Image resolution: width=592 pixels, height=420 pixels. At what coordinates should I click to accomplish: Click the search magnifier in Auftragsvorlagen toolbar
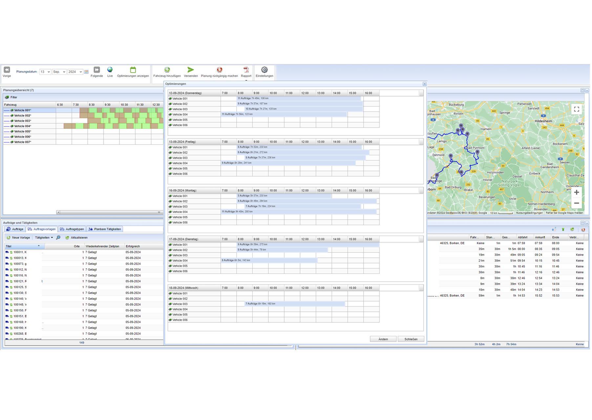click(x=58, y=238)
